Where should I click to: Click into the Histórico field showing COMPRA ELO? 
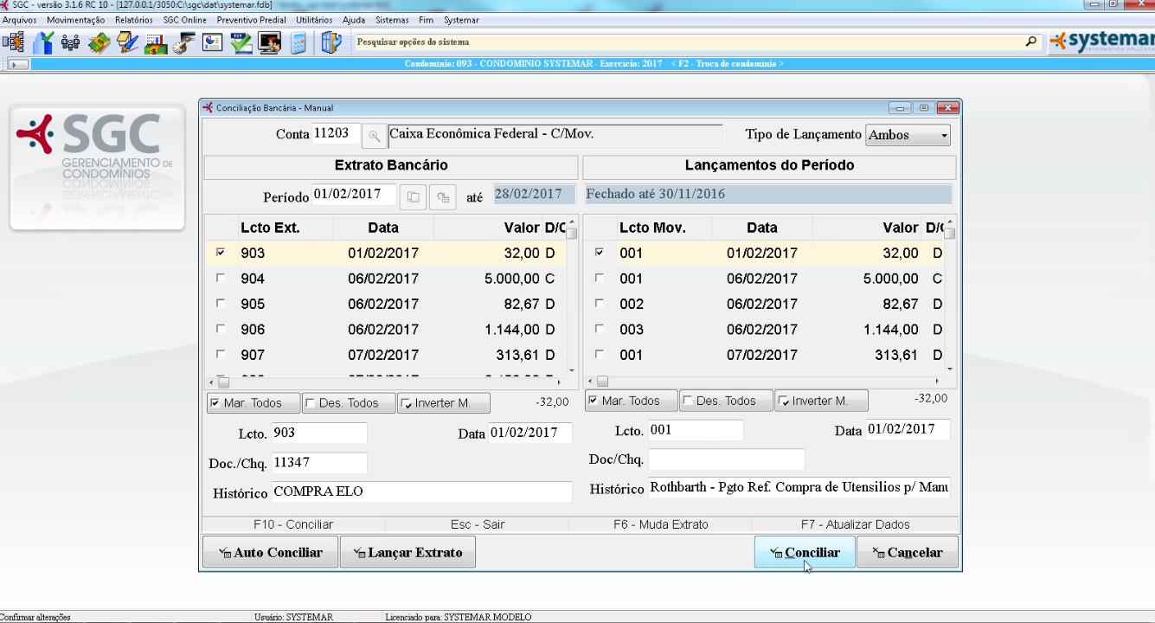tap(421, 492)
